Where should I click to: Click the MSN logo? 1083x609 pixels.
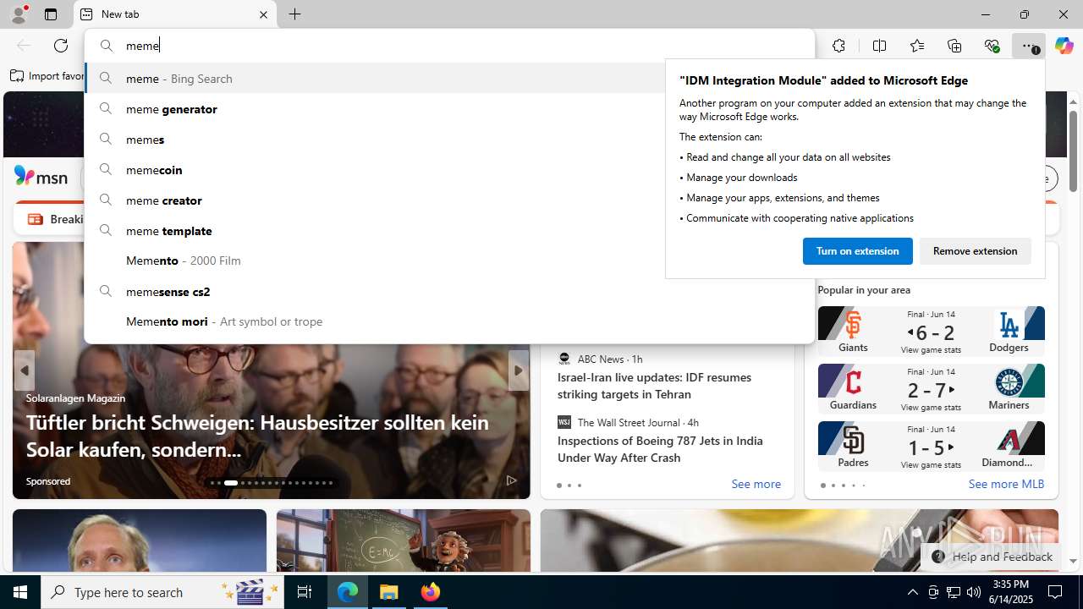(x=41, y=177)
